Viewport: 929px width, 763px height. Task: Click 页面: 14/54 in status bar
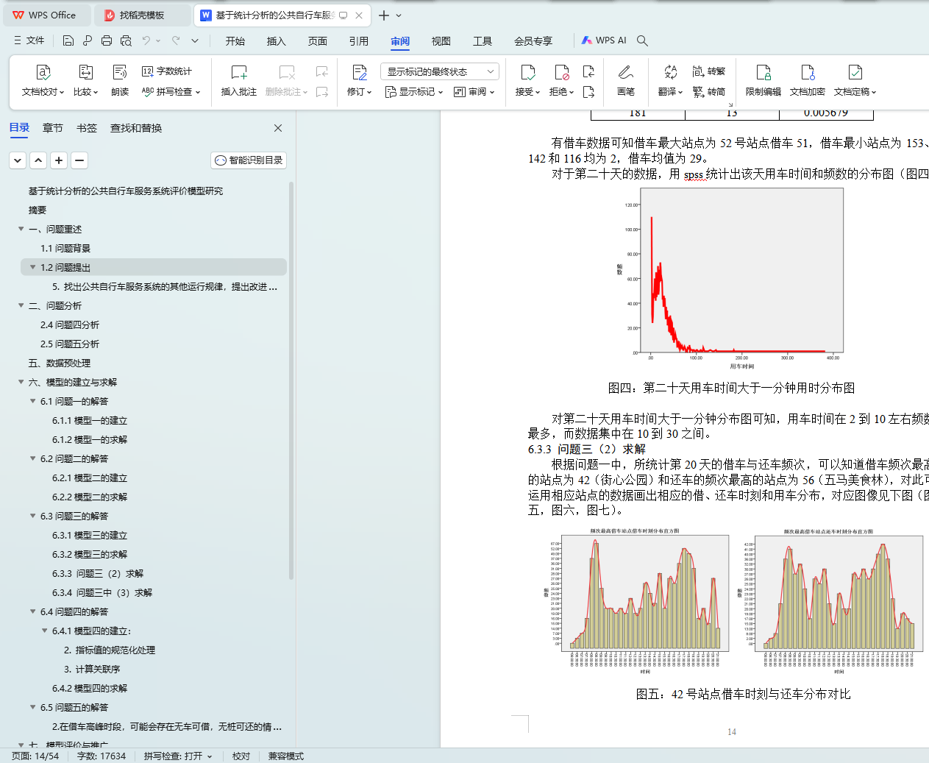[x=35, y=756]
